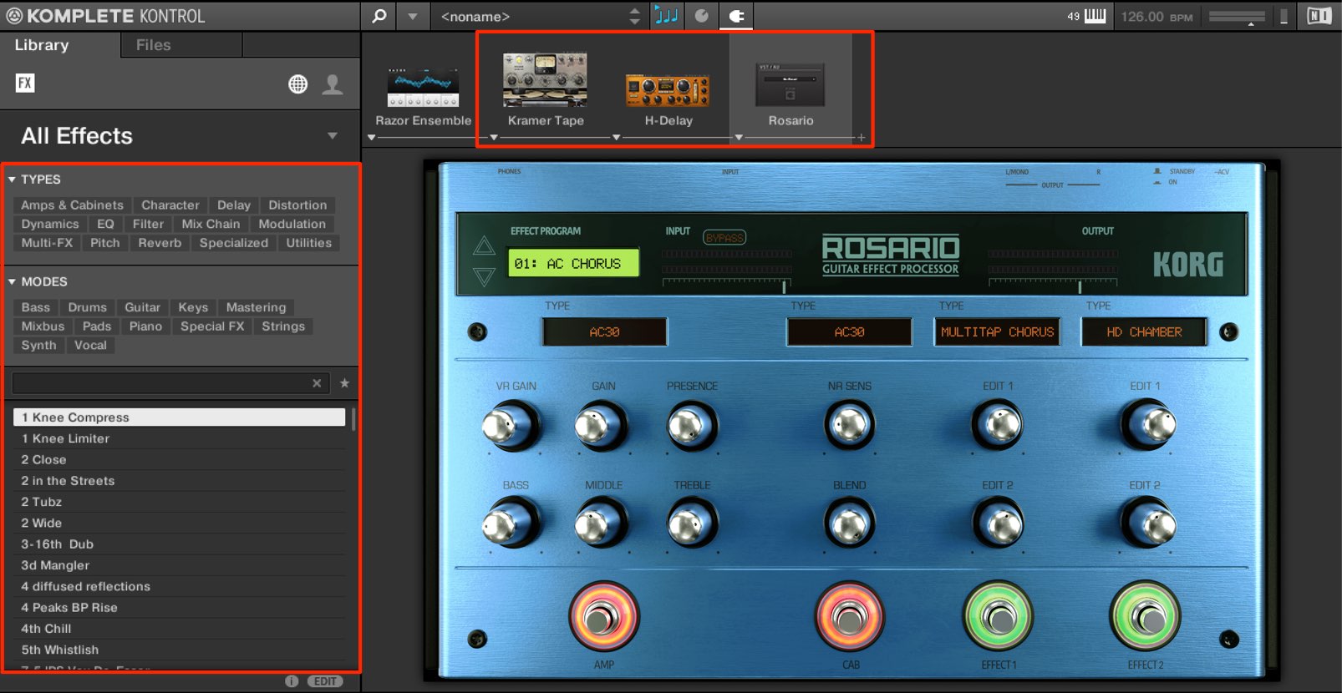
Task: Click the NR SENS knob
Action: [x=849, y=426]
